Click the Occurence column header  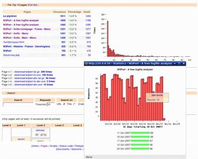[x=59, y=12]
